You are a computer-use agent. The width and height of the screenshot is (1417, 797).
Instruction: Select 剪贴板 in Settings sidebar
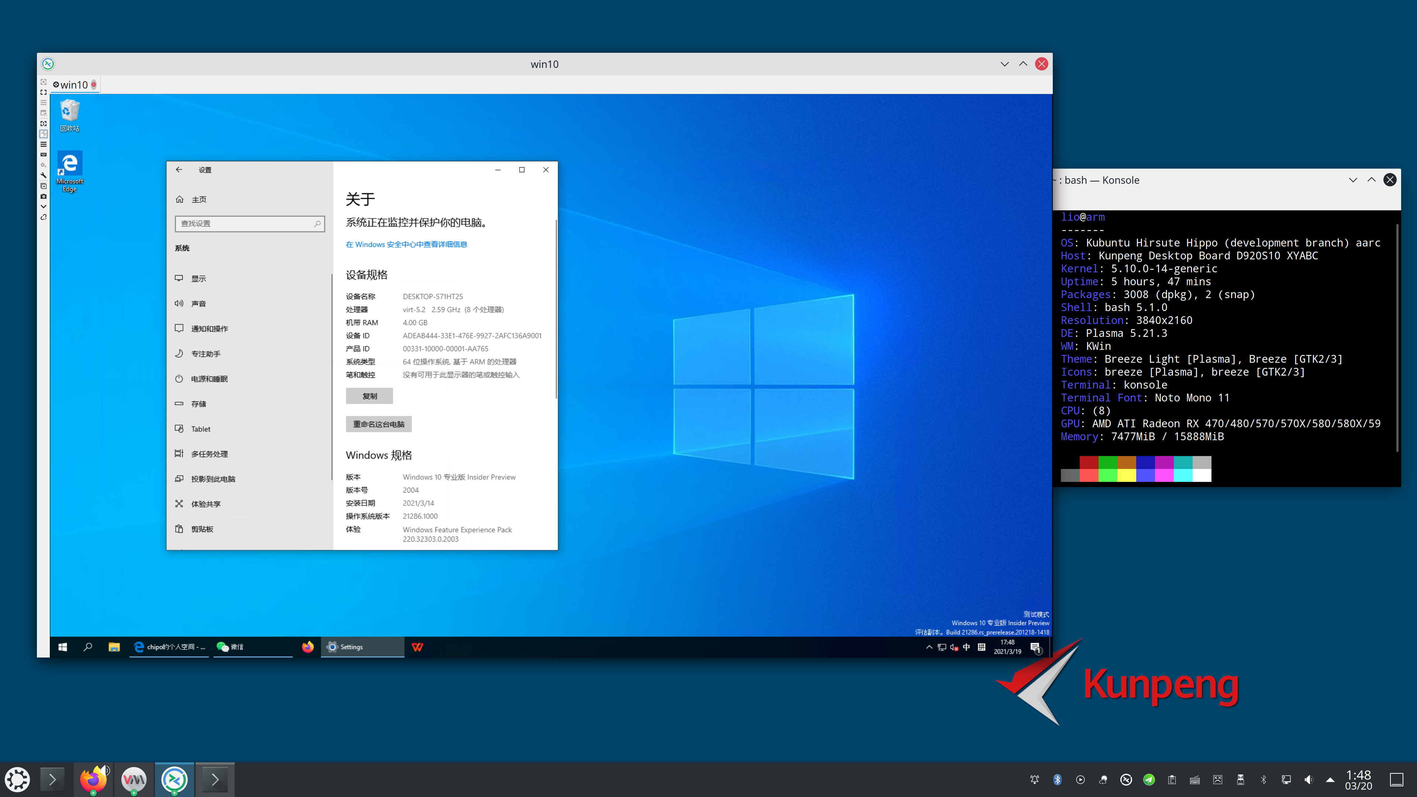click(x=249, y=529)
